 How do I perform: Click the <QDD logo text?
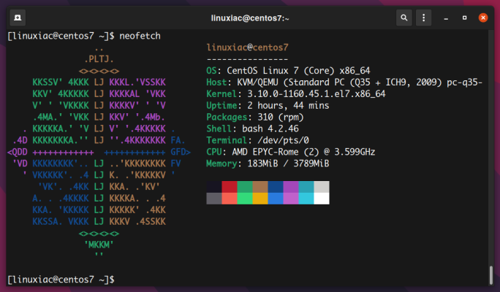click(x=18, y=153)
